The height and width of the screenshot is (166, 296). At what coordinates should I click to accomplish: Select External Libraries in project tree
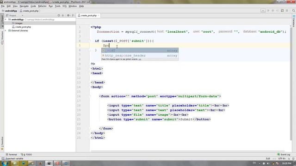click(19, 30)
